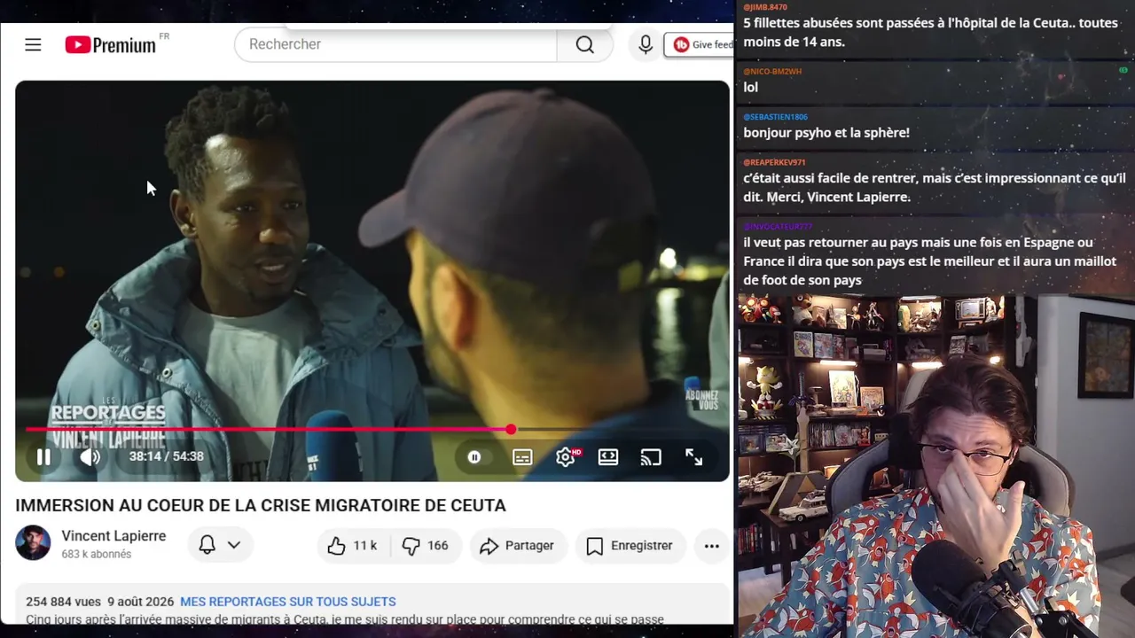The height and width of the screenshot is (638, 1135).
Task: Open Vincent Lapierre channel avatar
Action: pyautogui.click(x=33, y=543)
